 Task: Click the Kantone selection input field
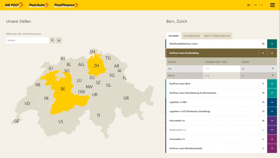click(x=27, y=40)
